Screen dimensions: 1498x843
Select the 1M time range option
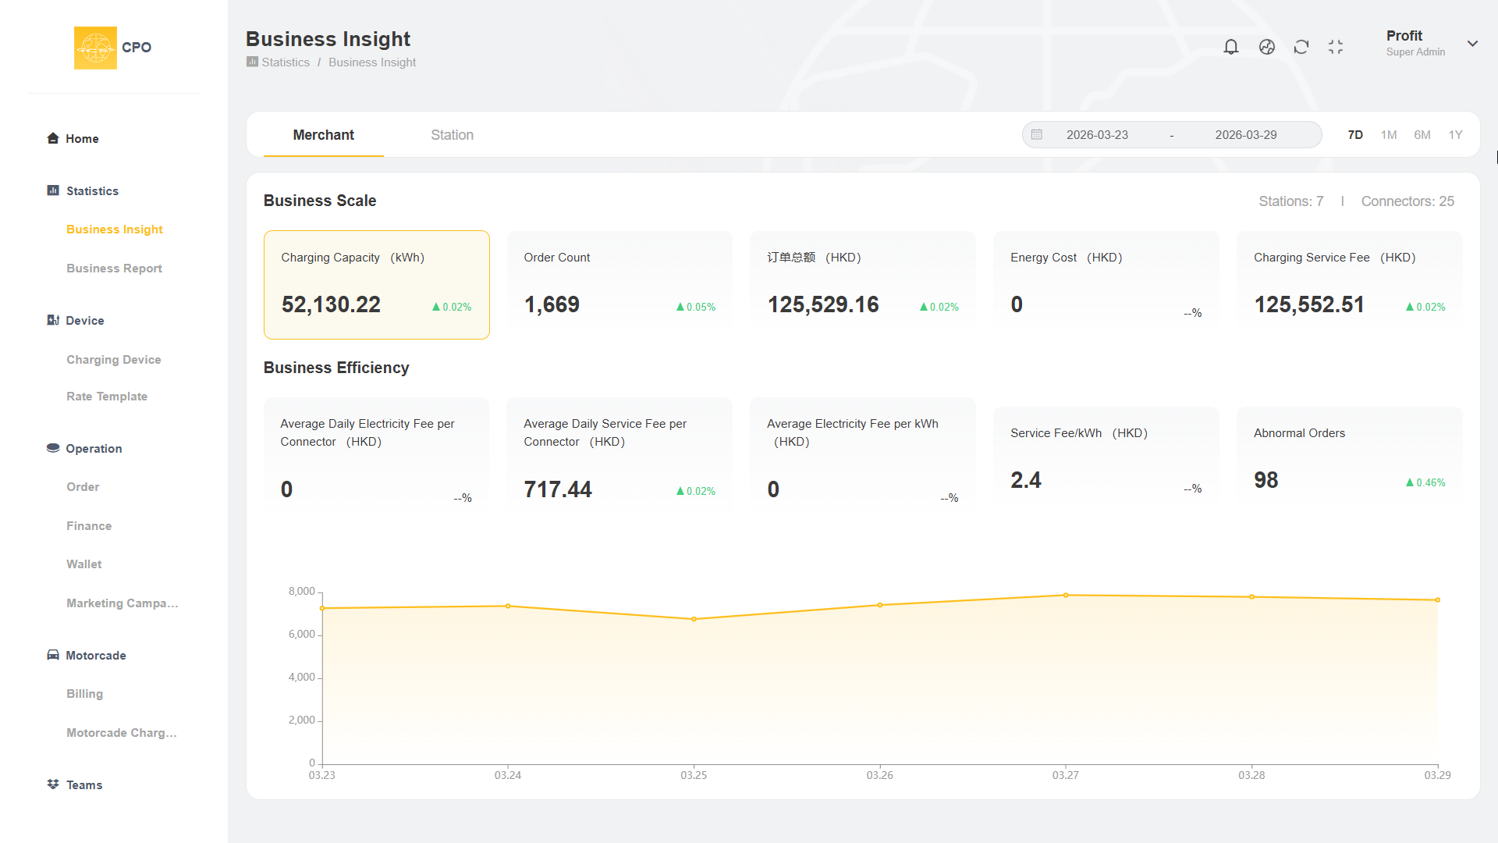coord(1388,135)
